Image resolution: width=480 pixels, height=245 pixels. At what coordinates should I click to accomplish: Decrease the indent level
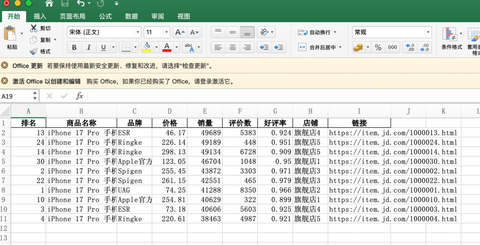tap(264, 47)
